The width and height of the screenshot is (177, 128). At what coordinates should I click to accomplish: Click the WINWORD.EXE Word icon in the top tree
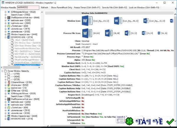click(9, 37)
